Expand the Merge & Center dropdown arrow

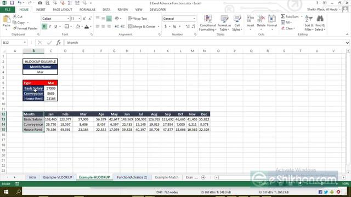pos(158,27)
